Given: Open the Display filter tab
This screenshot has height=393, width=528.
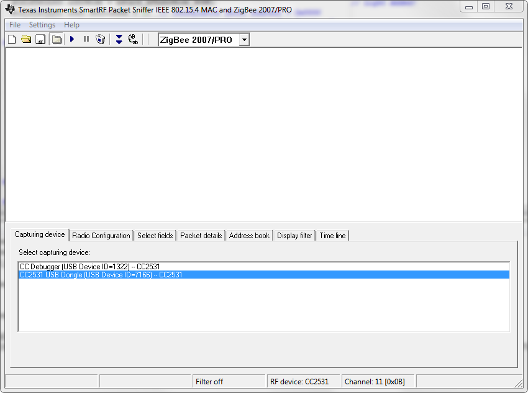Looking at the screenshot, I should (x=294, y=236).
